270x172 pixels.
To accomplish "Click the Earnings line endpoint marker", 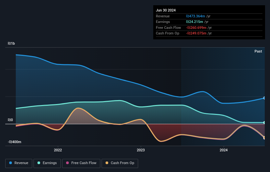I will coord(264,122).
